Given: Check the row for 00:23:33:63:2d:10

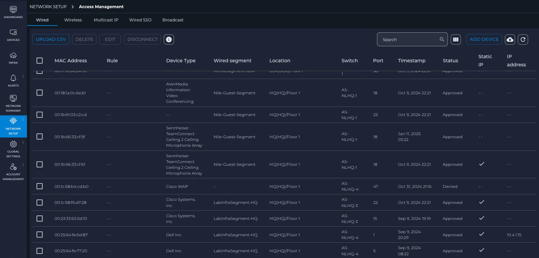Looking at the screenshot, I should 40,219.
